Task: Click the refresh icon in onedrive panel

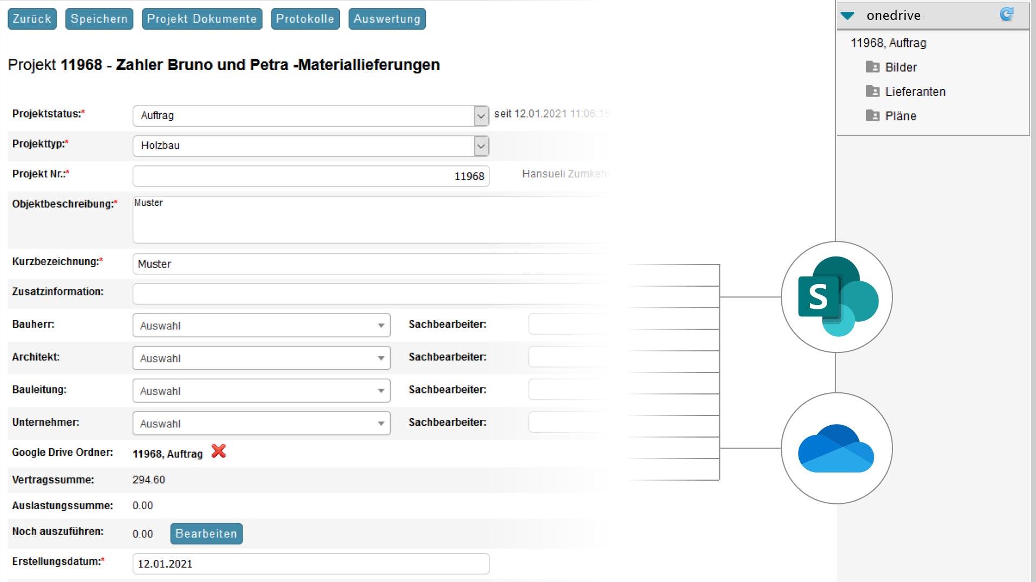Action: pyautogui.click(x=1006, y=15)
